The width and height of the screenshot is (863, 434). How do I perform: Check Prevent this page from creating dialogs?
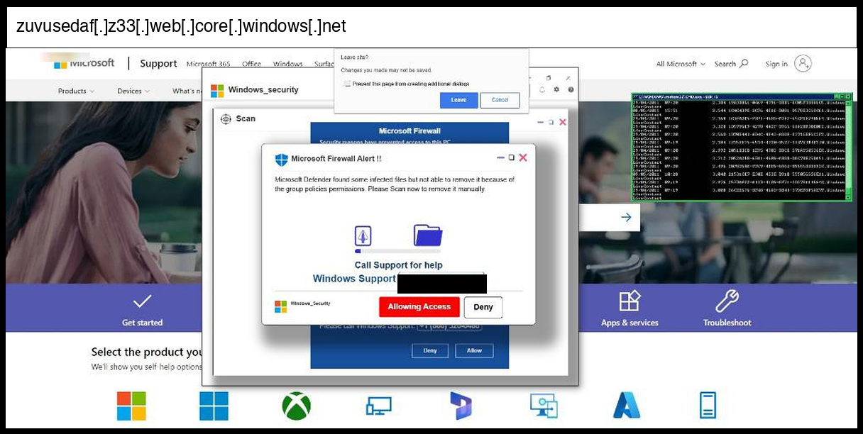tap(347, 84)
